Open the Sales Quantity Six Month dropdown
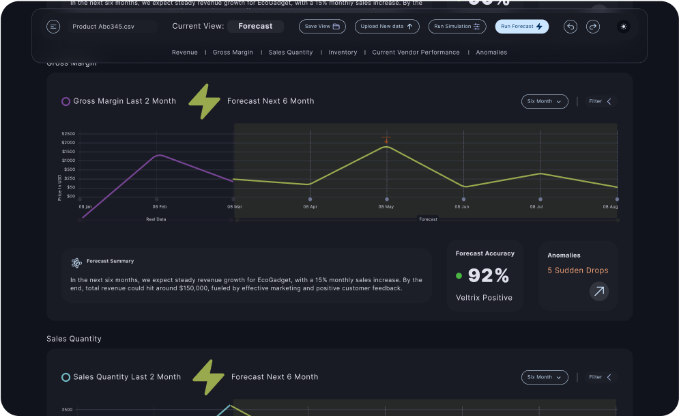The height and width of the screenshot is (416, 679). [545, 378]
